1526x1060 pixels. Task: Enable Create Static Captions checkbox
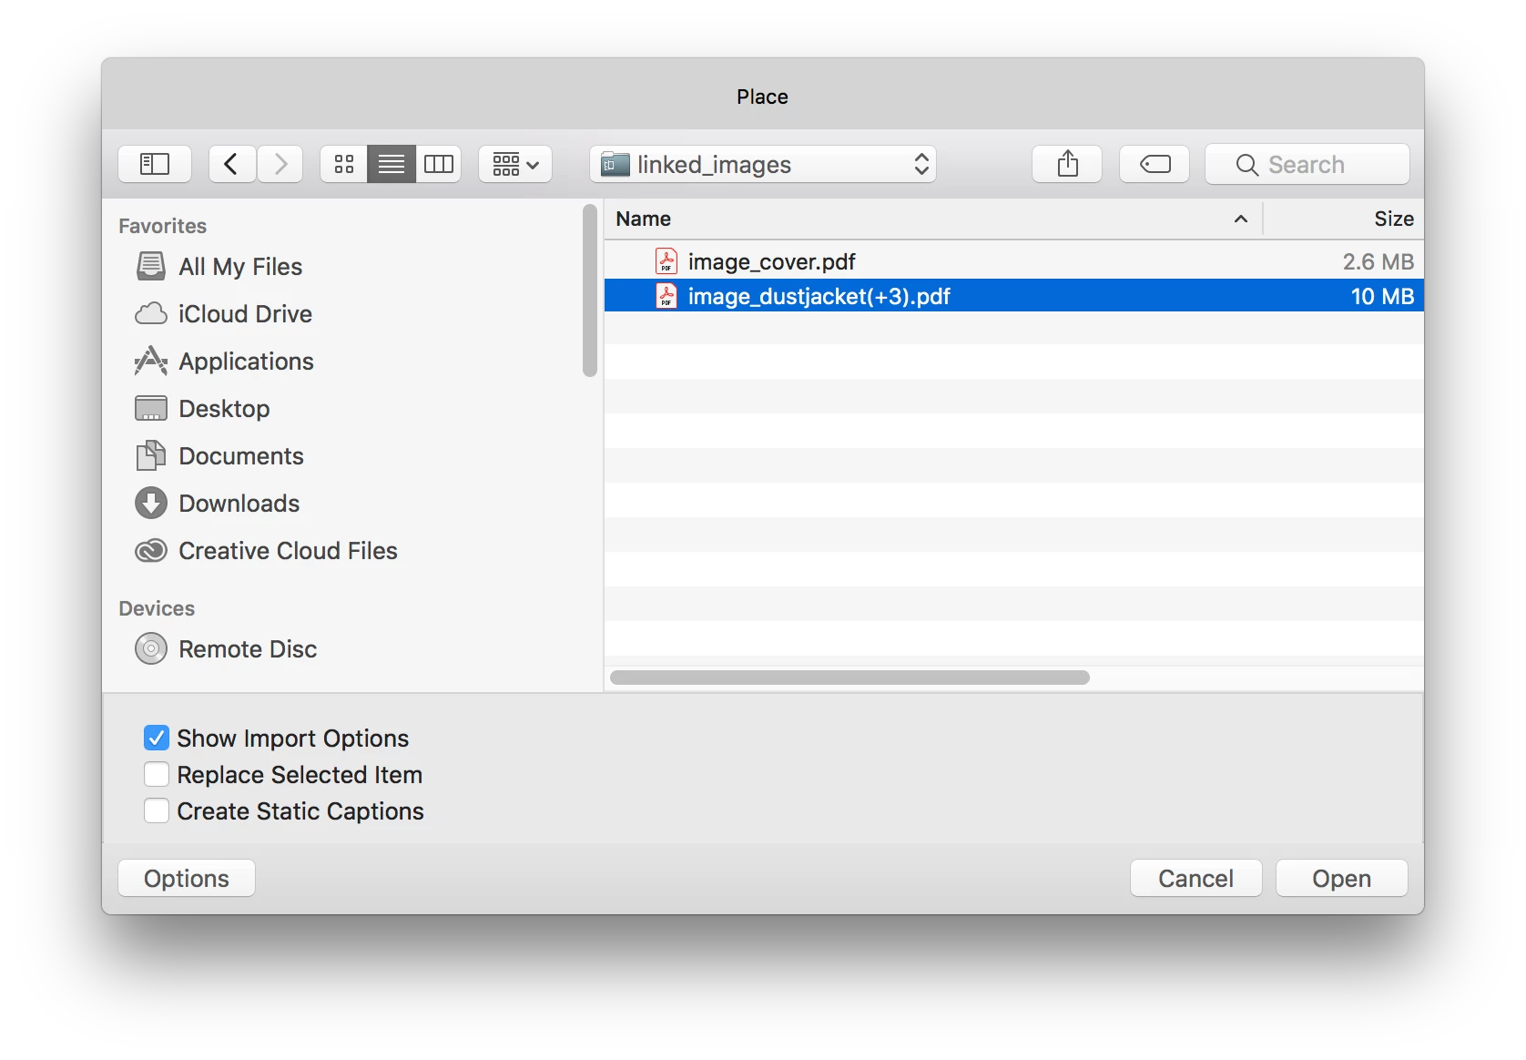pyautogui.click(x=157, y=810)
